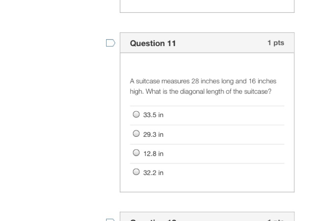328x221 pixels.
Task: Mark the 32.2 in radio button
Action: click(x=136, y=172)
